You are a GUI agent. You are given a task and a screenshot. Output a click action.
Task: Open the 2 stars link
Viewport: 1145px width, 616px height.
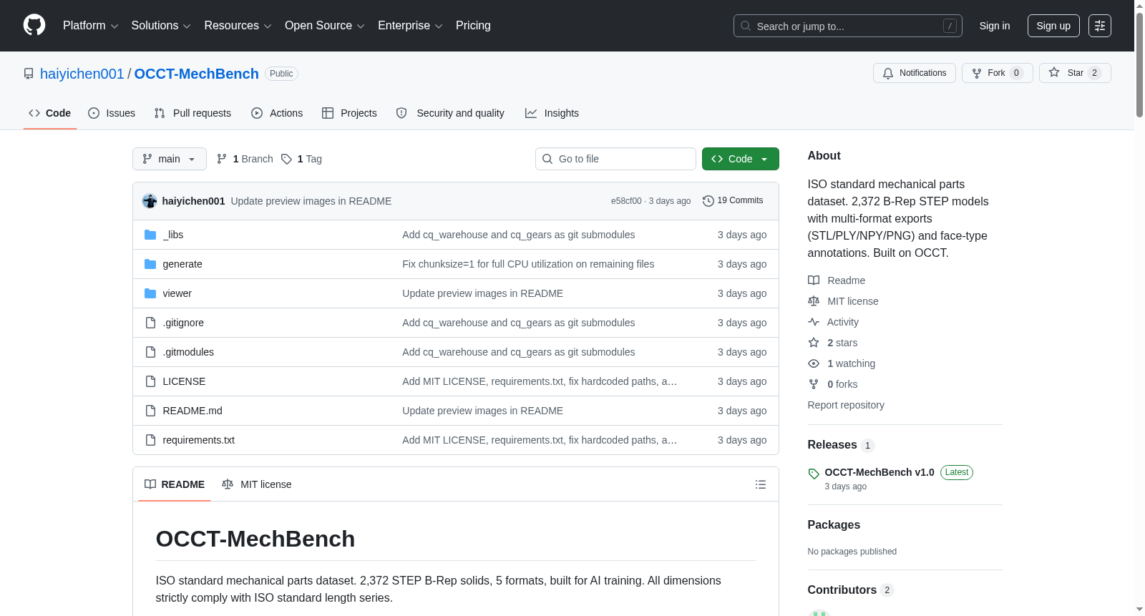coord(842,343)
